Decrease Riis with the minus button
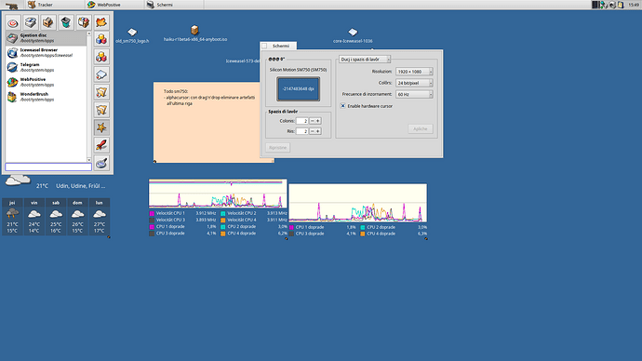Viewport: 642px width, 361px height. click(x=313, y=131)
